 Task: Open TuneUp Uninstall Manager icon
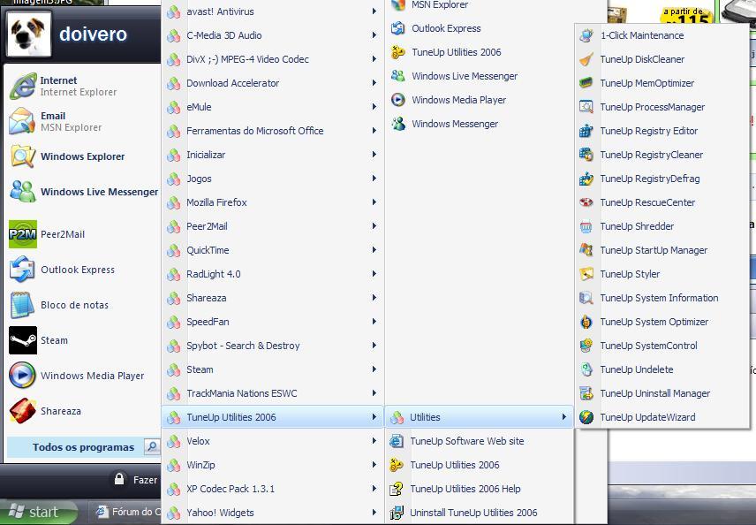[x=586, y=394]
